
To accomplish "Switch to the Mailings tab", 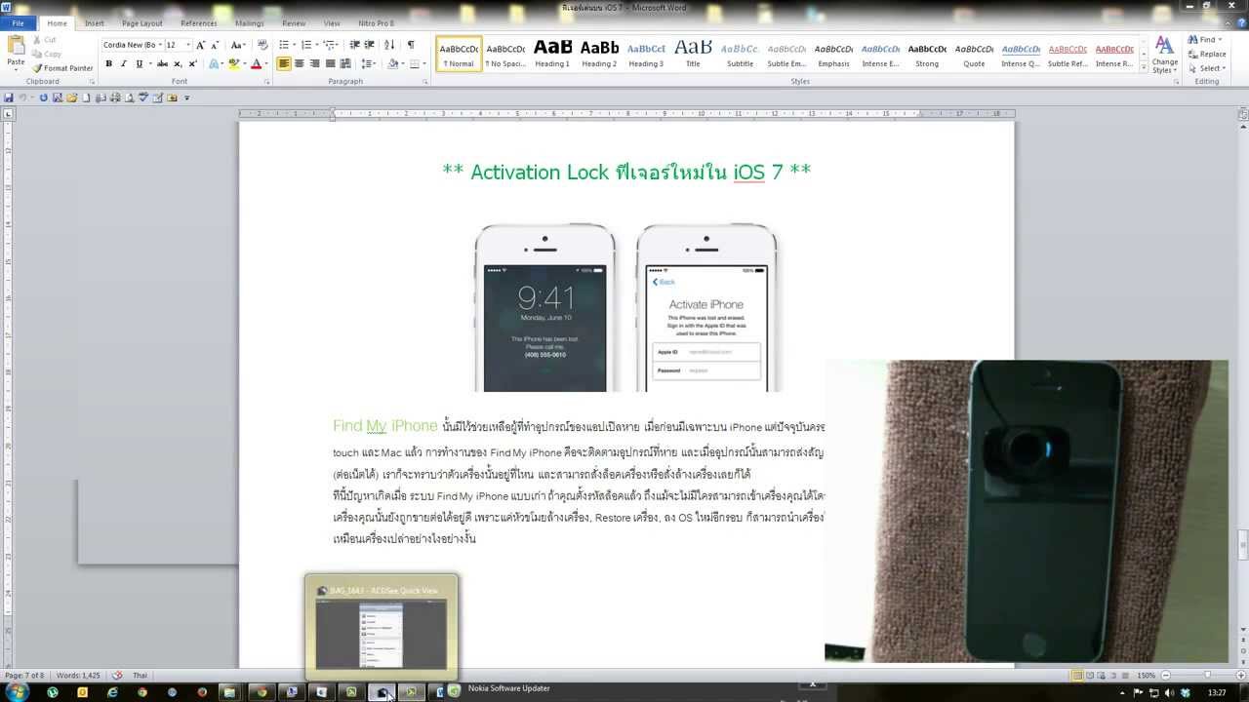I will point(250,23).
